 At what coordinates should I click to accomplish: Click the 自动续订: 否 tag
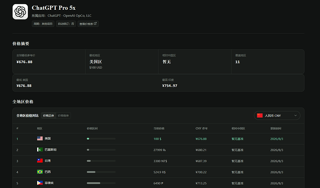(x=66, y=24)
